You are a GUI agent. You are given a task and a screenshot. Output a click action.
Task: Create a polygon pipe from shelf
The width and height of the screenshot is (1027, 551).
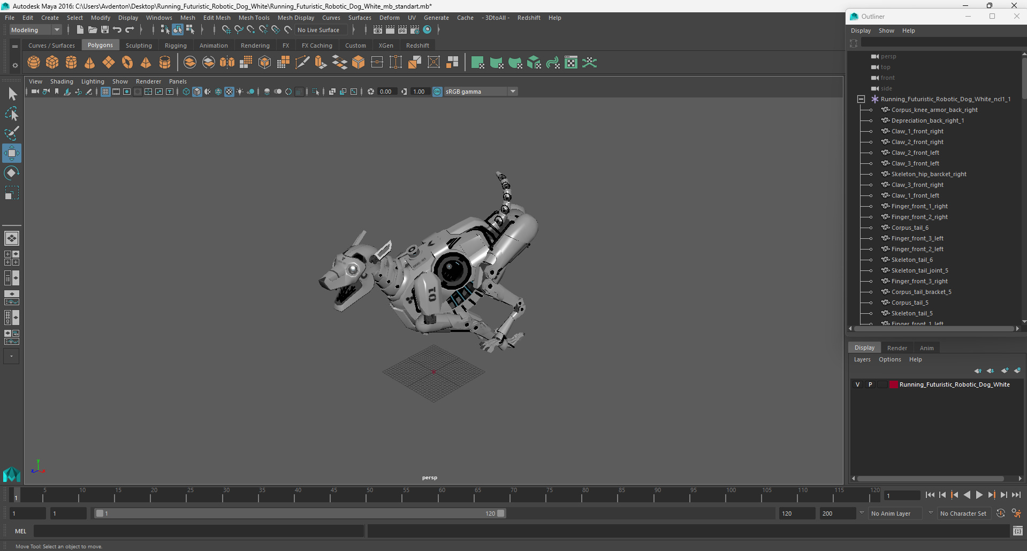pos(165,63)
